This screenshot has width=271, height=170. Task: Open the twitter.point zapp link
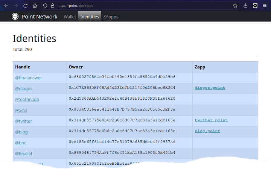[211, 120]
